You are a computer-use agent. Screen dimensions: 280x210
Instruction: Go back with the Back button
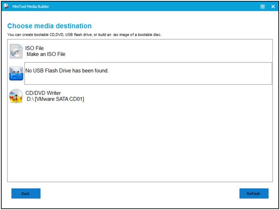pos(26,193)
